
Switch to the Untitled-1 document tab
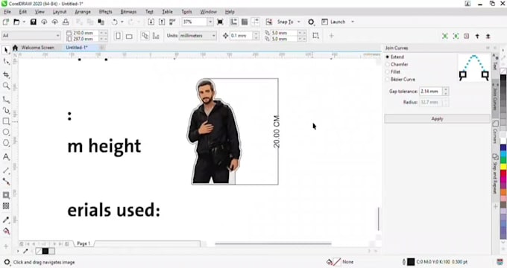point(77,48)
